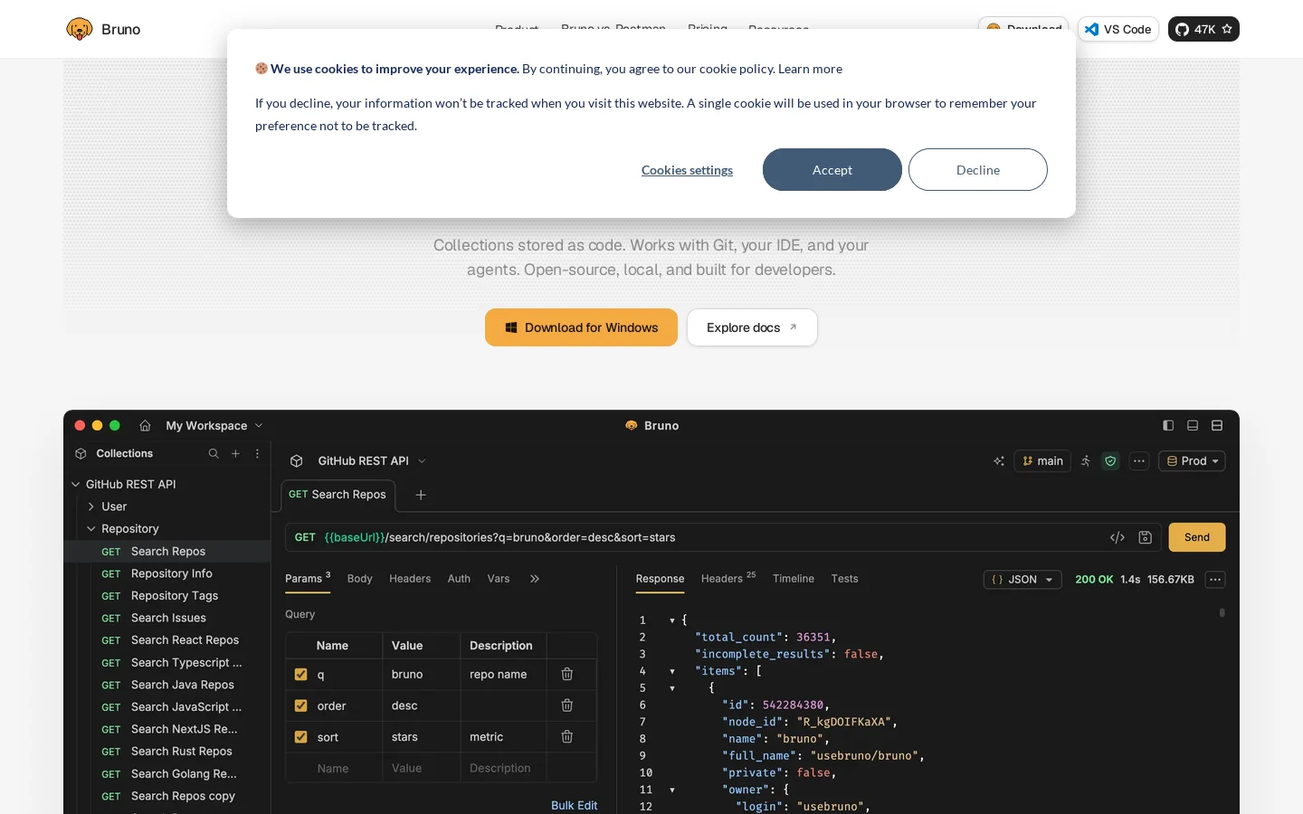
Task: Click the cube icon beside the Collections label
Action: (81, 453)
